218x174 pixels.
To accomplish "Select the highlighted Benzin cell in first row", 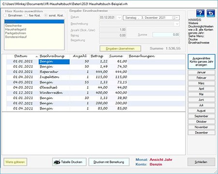I will (x=54, y=61).
